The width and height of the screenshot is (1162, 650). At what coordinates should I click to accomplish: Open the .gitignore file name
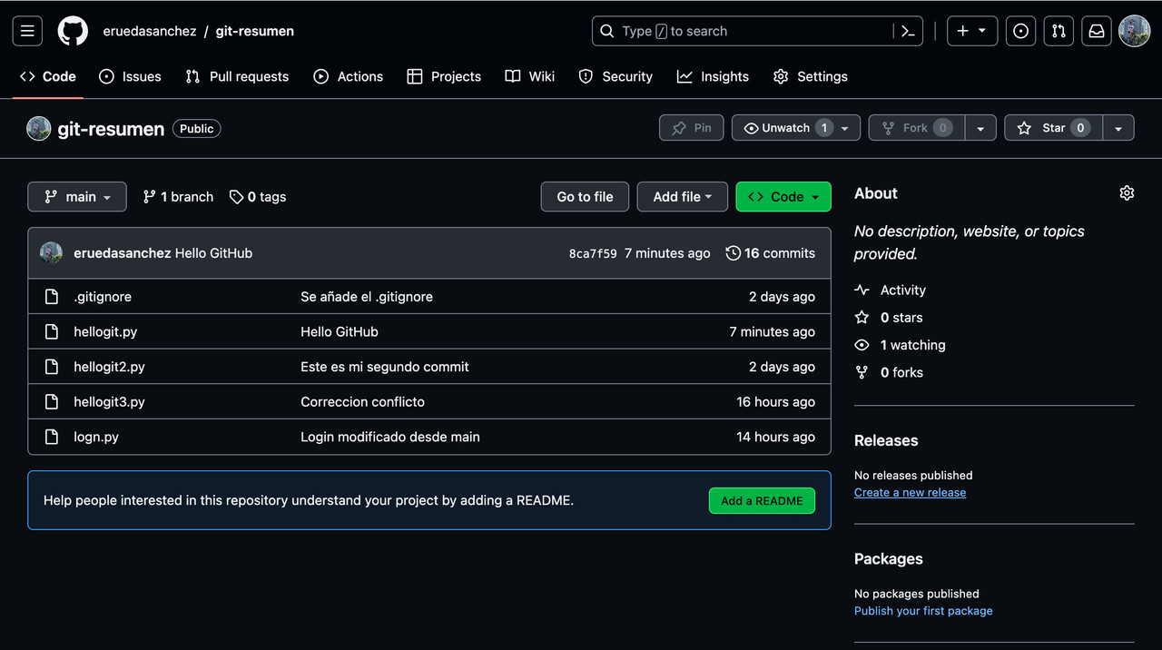click(x=103, y=297)
